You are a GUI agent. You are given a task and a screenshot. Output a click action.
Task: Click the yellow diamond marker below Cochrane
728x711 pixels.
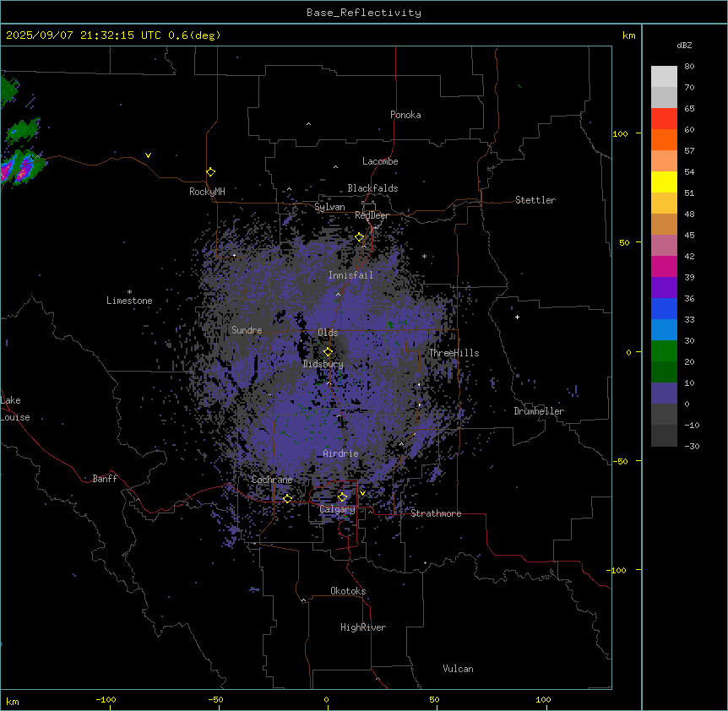[287, 498]
